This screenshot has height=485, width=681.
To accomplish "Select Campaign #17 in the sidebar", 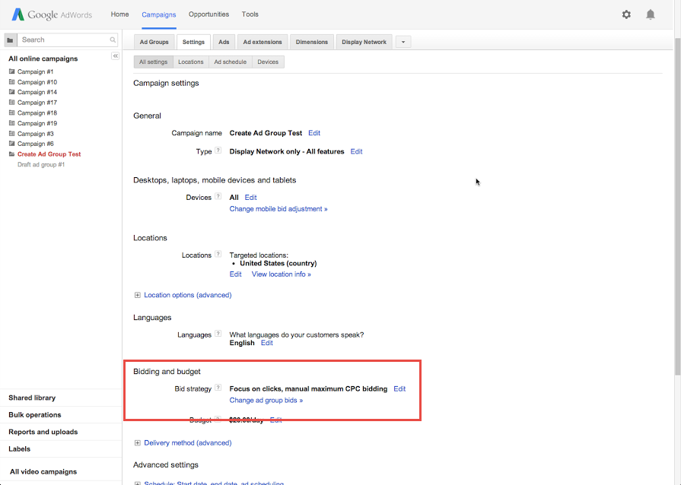I will click(37, 103).
